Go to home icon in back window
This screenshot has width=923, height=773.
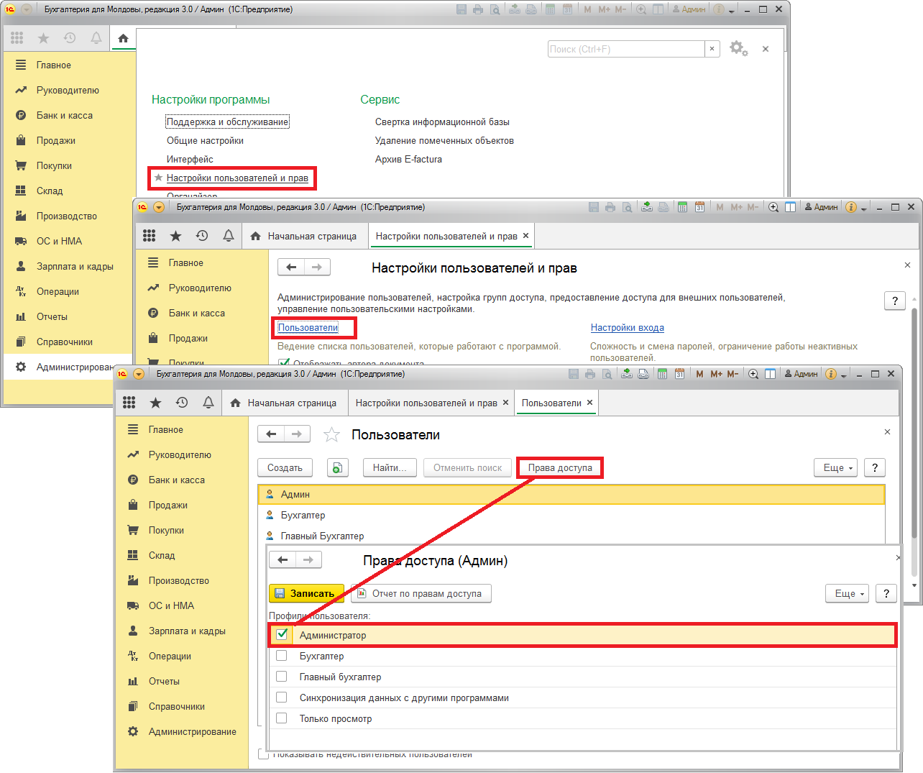click(x=123, y=38)
